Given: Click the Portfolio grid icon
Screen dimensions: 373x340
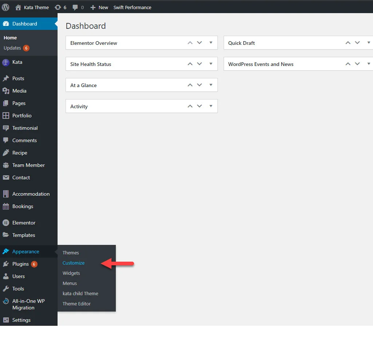Looking at the screenshot, I should [6, 116].
